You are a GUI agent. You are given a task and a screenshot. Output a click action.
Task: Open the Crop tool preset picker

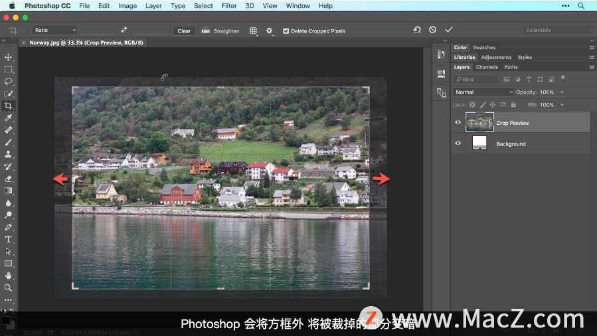15,30
